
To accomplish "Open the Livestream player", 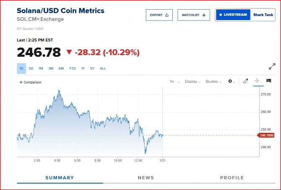I will point(233,15).
